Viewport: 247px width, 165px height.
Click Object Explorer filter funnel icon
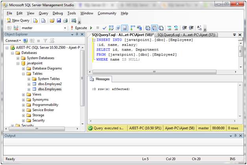point(45,41)
